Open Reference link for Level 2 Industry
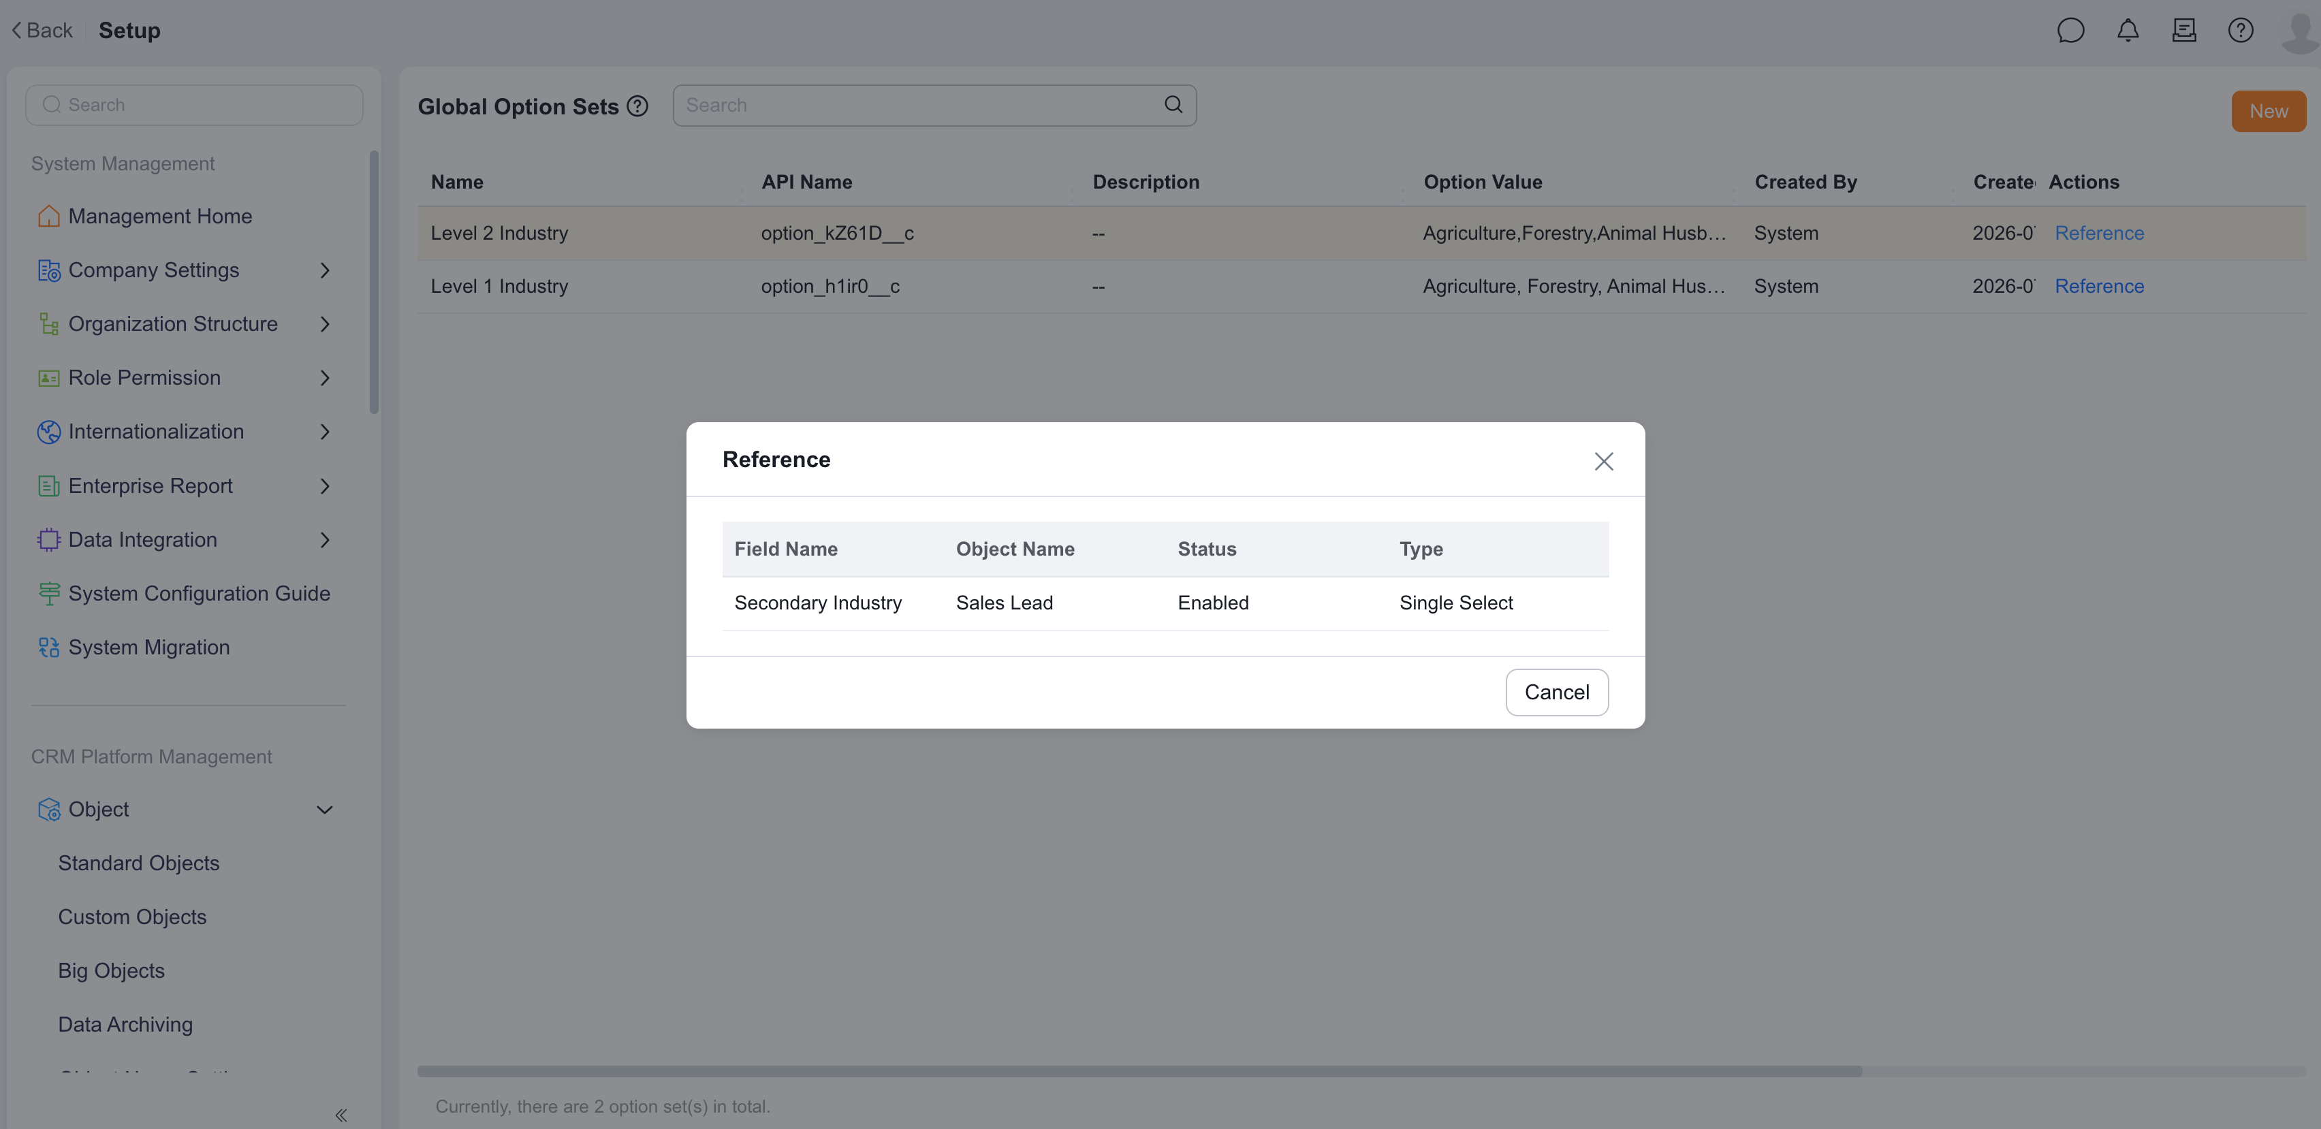Viewport: 2321px width, 1129px height. (2098, 234)
